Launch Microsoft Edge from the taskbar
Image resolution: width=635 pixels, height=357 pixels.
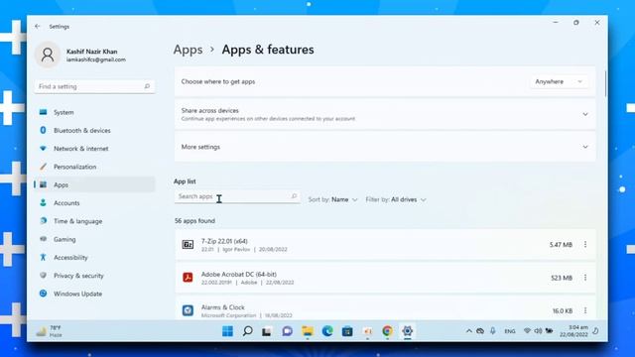[x=327, y=331]
